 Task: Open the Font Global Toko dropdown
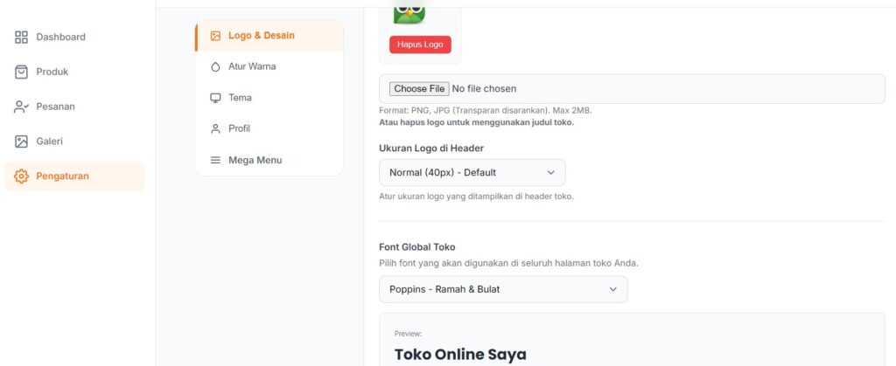pos(502,289)
